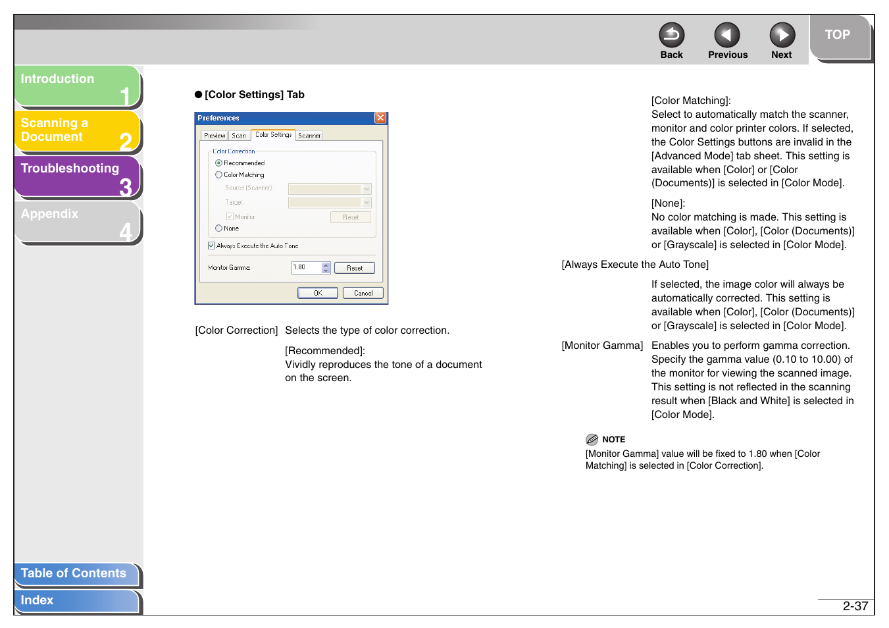Screen dimensions: 889x628
Task: Click page number "2-37"
Action: (x=855, y=606)
